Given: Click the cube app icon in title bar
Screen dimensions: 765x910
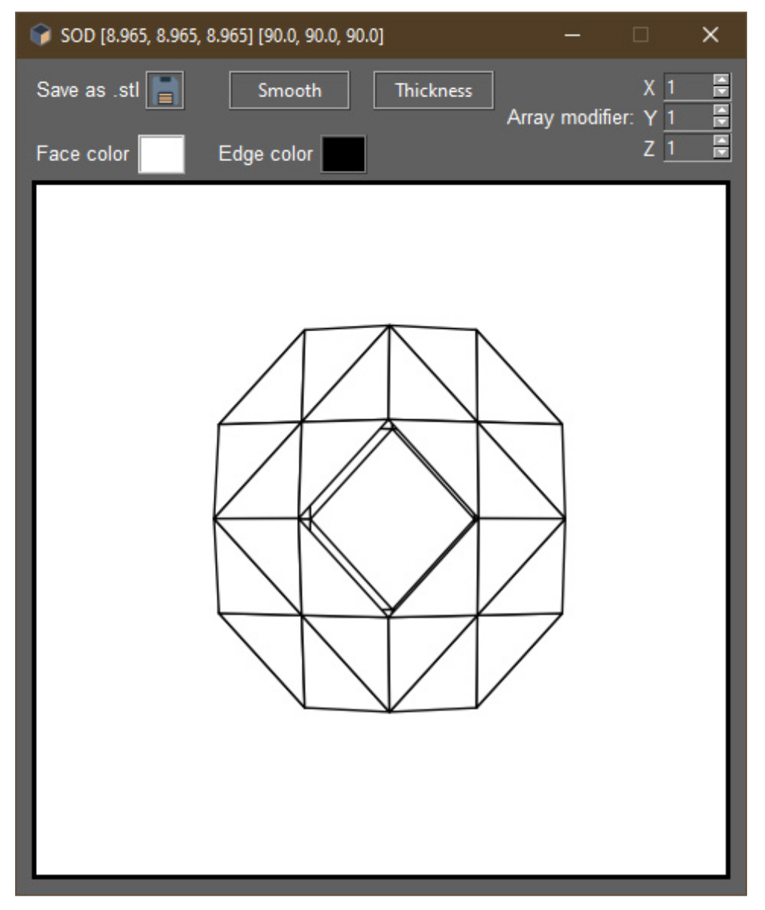Looking at the screenshot, I should pos(41,35).
